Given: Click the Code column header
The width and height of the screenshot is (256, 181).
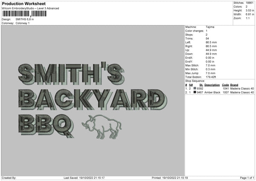Looking at the screenshot, I should [225, 85].
